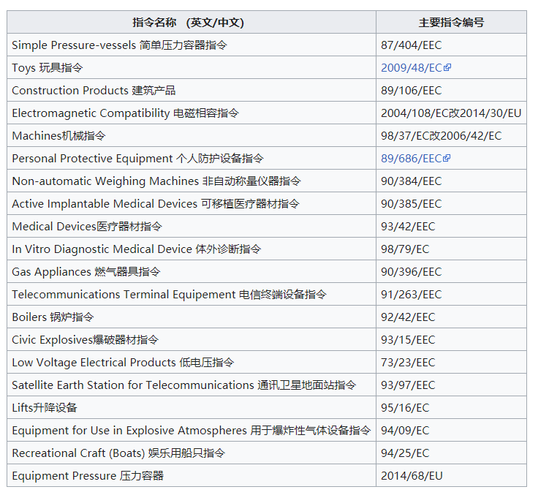Open the 2009/48/EC toys directive link
This screenshot has height=495, width=549.
point(412,67)
